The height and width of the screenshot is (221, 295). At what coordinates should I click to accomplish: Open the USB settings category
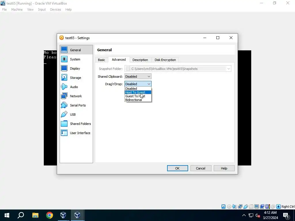(x=76, y=115)
